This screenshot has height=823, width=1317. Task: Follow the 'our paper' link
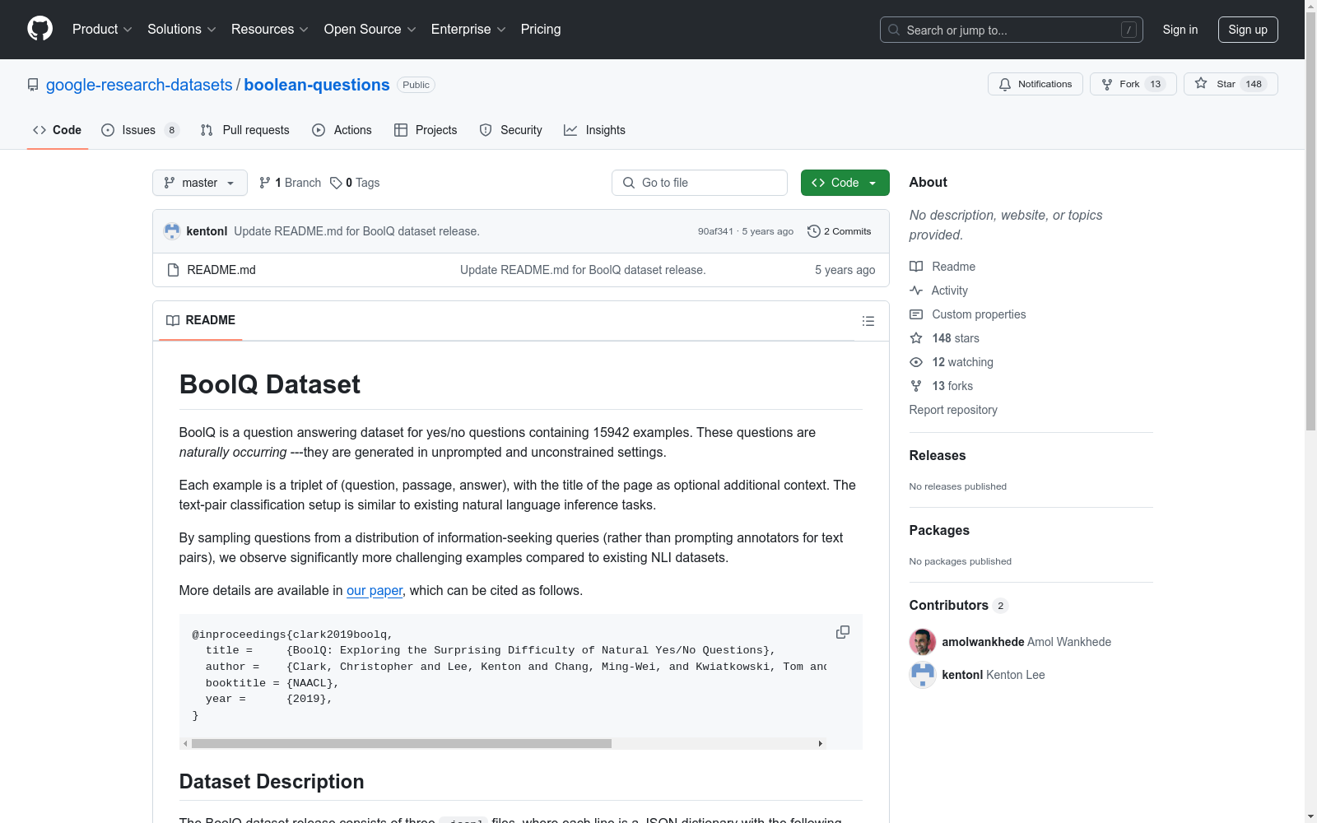(375, 590)
